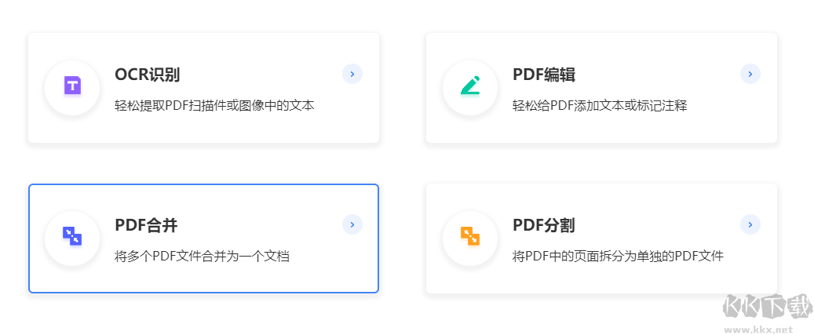Select the OCR识别 title
The image size is (814, 335).
(148, 75)
